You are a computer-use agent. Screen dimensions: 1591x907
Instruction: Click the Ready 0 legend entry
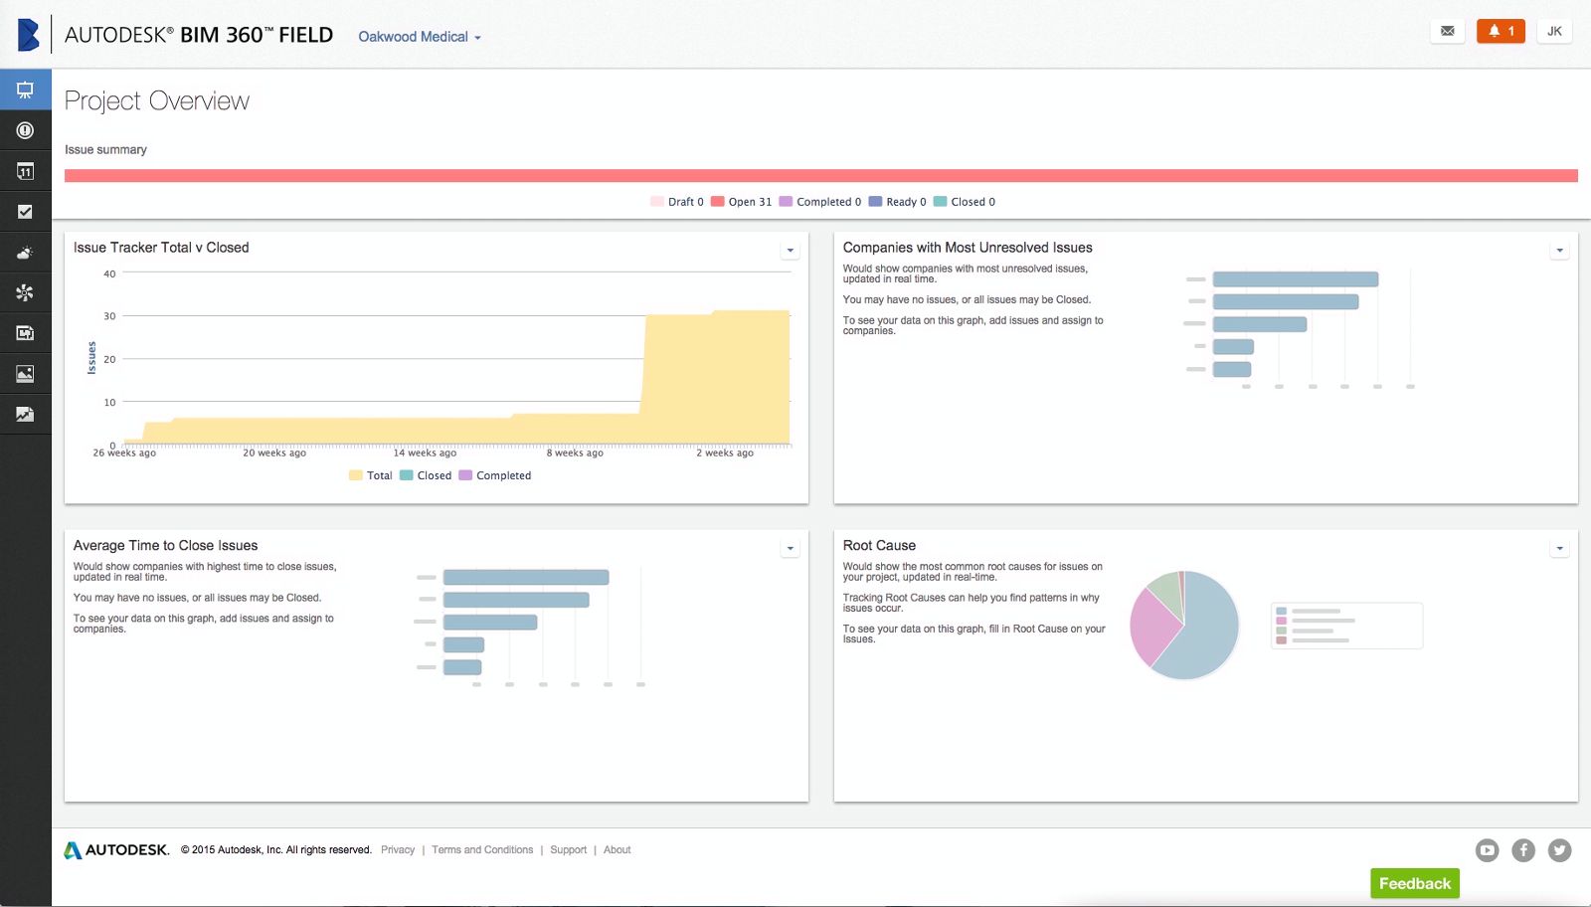pos(898,202)
